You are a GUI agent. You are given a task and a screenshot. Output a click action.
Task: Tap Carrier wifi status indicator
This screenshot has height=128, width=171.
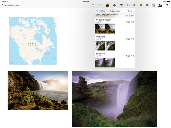pyautogui.click(x=4, y=2)
